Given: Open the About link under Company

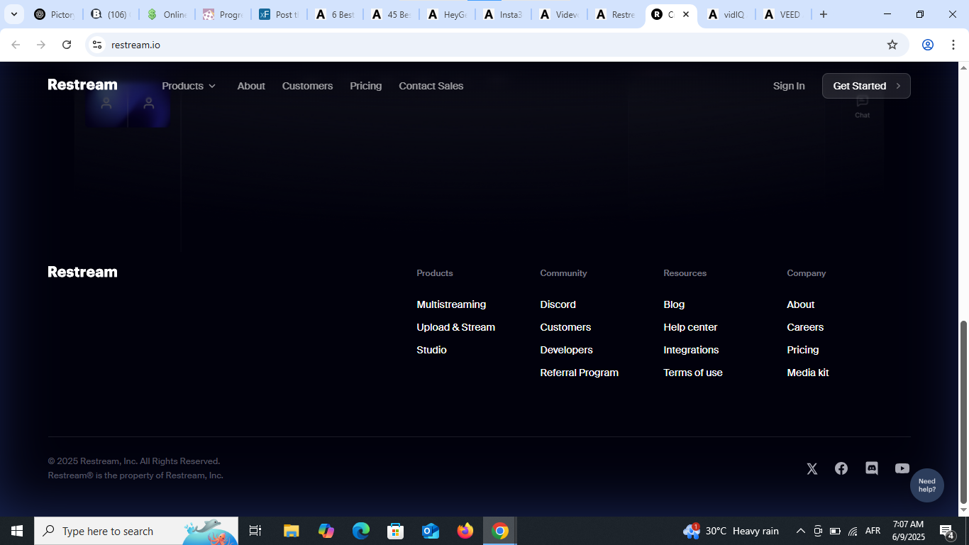Looking at the screenshot, I should click(x=801, y=304).
